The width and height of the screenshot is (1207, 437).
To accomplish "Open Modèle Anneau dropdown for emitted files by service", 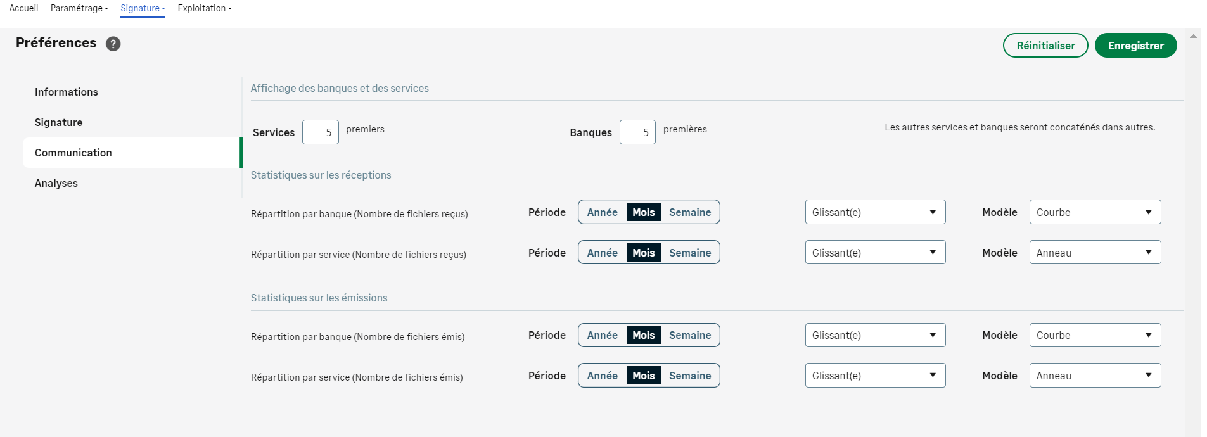I will (x=1094, y=376).
